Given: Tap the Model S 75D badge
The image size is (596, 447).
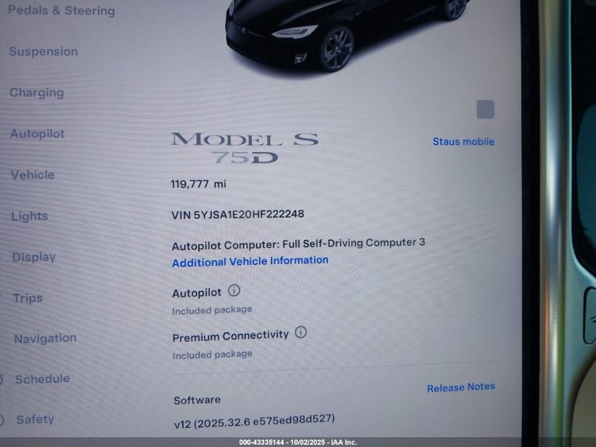Looking at the screenshot, I should tap(245, 148).
